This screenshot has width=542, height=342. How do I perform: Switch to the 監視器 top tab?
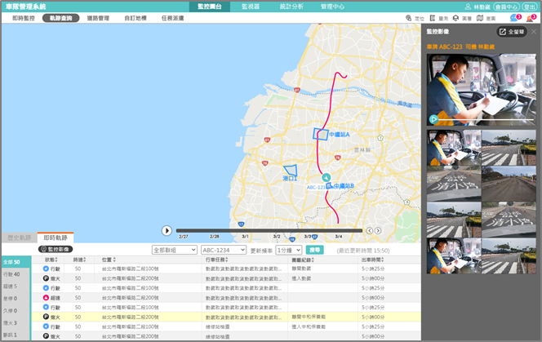[253, 6]
